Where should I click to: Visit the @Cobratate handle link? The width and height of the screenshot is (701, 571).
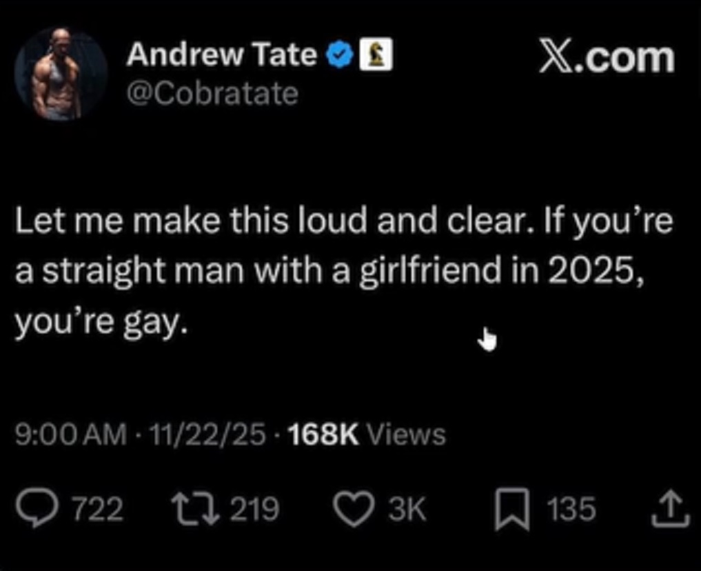213,94
